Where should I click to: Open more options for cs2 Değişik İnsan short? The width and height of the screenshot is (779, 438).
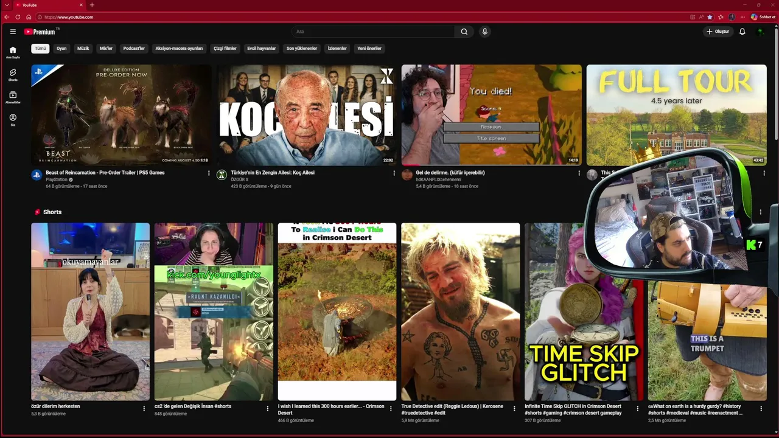(x=267, y=408)
